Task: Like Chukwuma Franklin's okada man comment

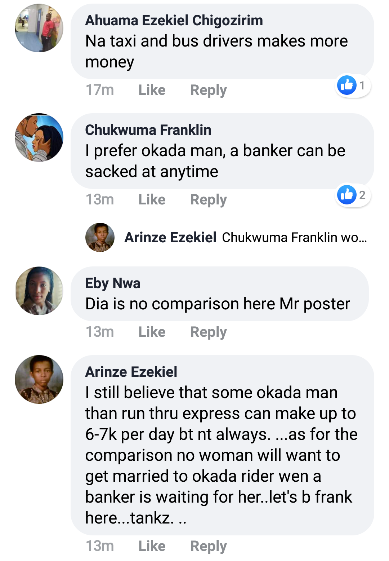Action: coord(152,199)
